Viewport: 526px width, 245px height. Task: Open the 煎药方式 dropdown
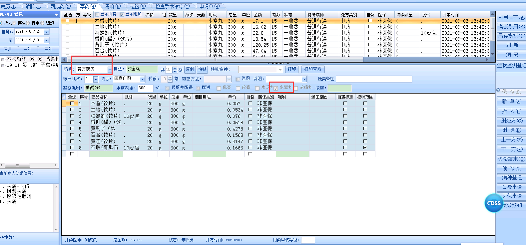click(229, 79)
